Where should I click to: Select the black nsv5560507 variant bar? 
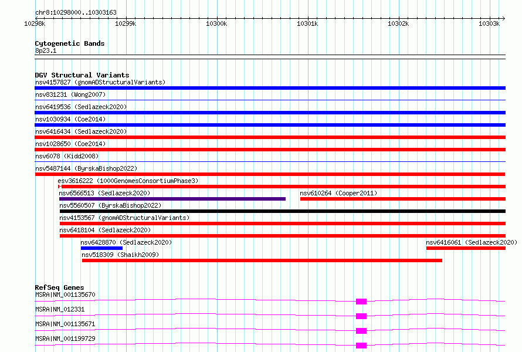(x=283, y=211)
